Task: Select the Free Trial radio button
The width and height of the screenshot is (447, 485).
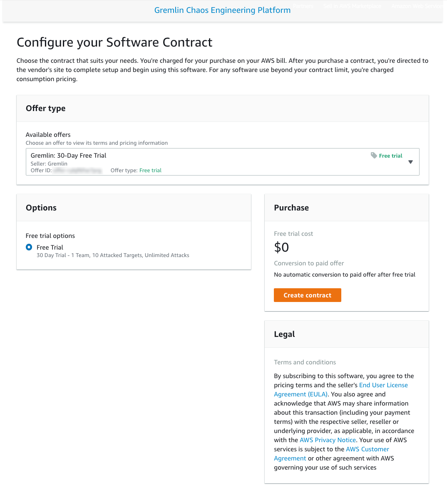Action: [x=29, y=247]
